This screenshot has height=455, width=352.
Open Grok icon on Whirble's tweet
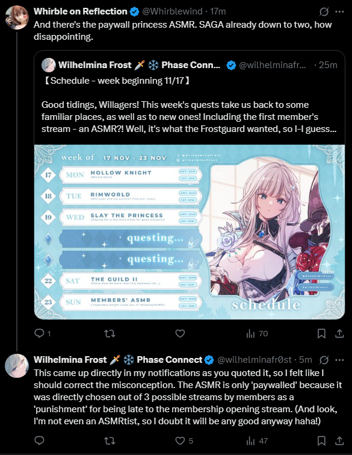(324, 11)
